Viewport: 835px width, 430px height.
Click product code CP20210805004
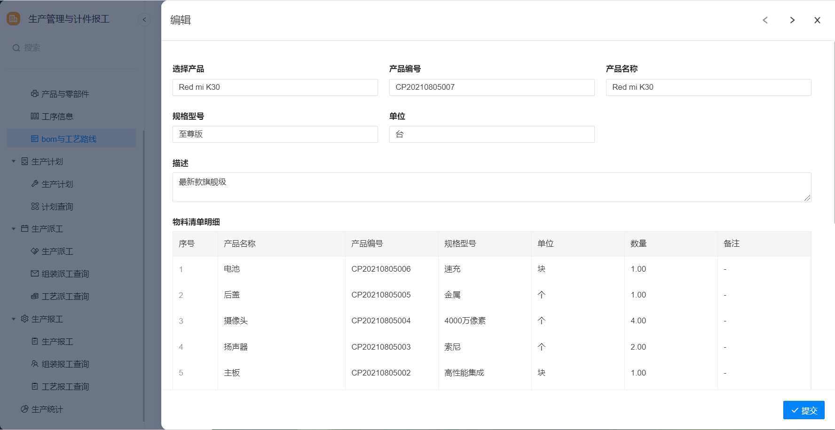point(381,321)
